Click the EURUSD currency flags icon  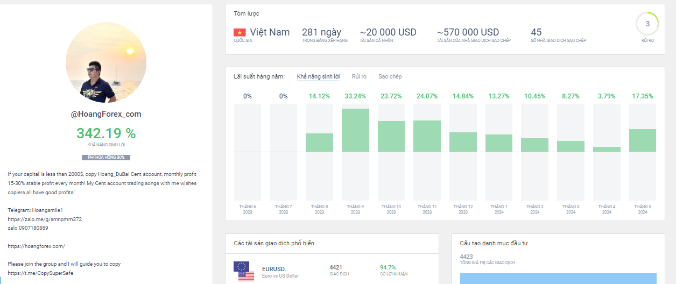[x=244, y=272]
